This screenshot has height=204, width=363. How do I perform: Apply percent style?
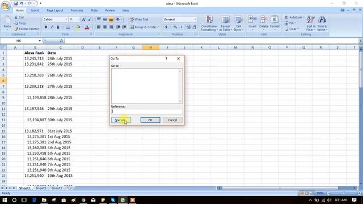(x=175, y=27)
